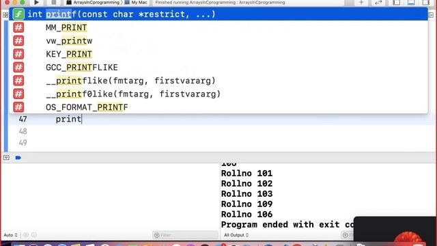Click line number 49 in gutter

[23, 143]
